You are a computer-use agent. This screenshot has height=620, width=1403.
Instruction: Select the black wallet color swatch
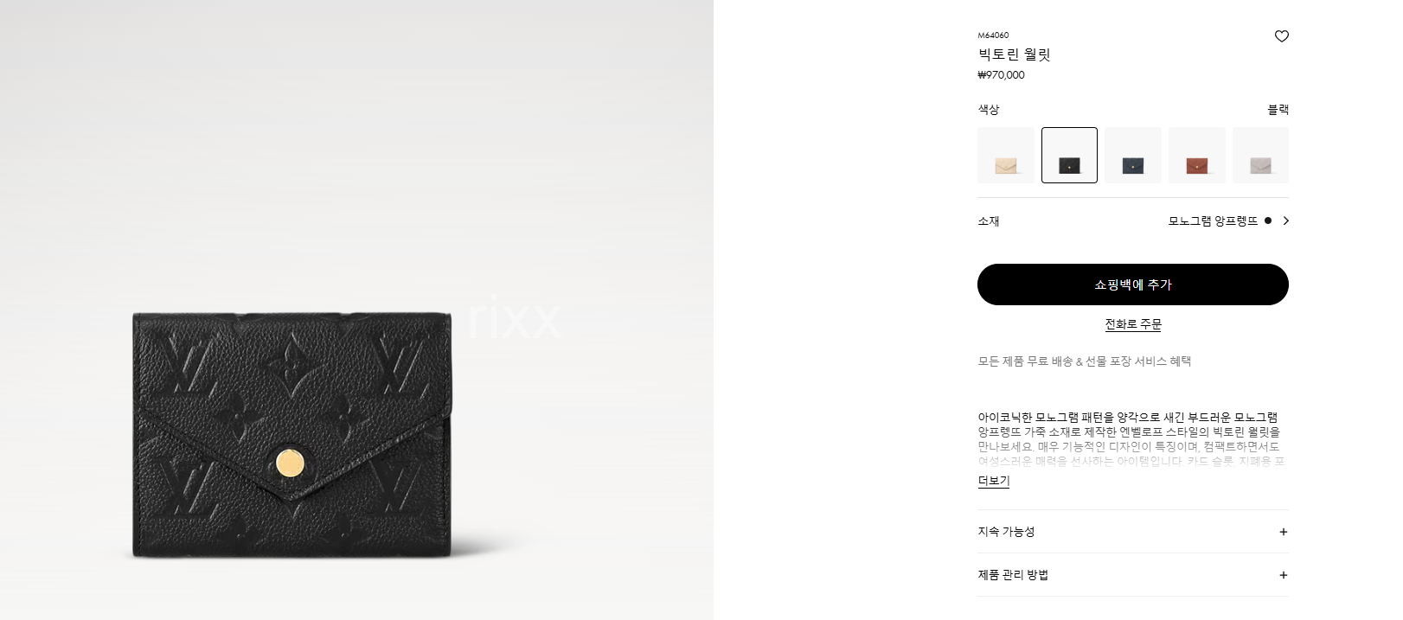(1069, 156)
